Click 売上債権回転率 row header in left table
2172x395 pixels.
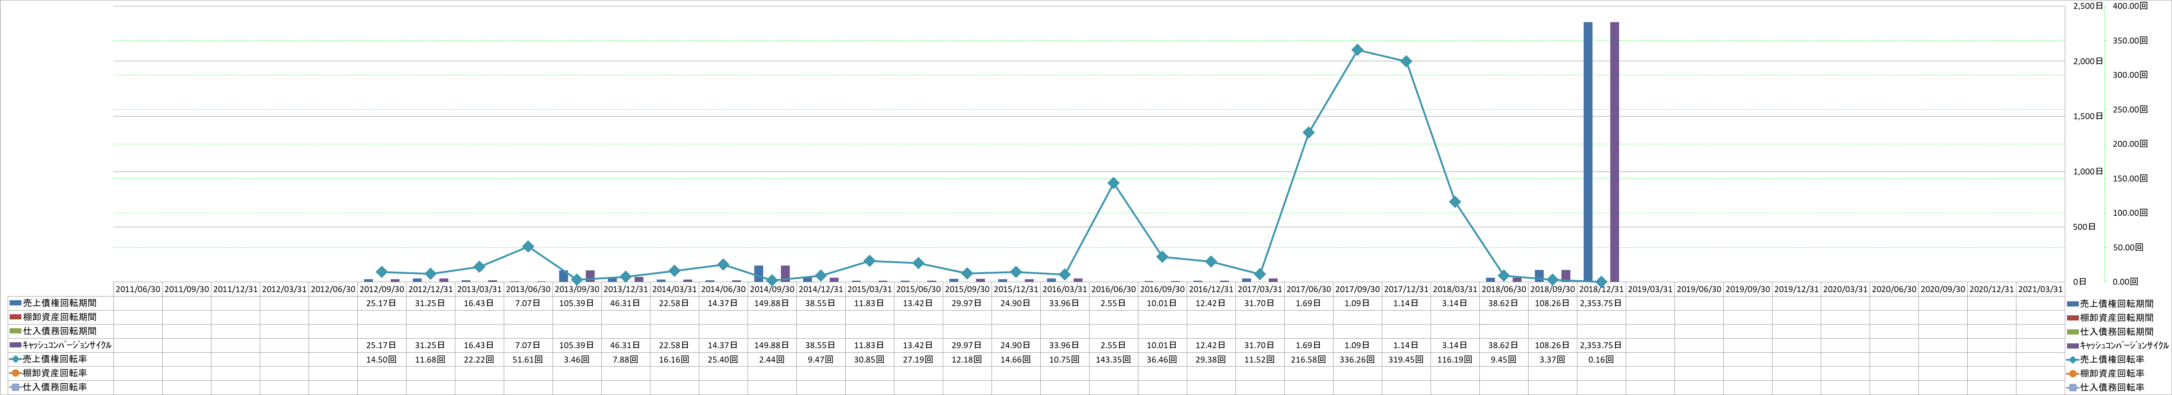coord(60,359)
